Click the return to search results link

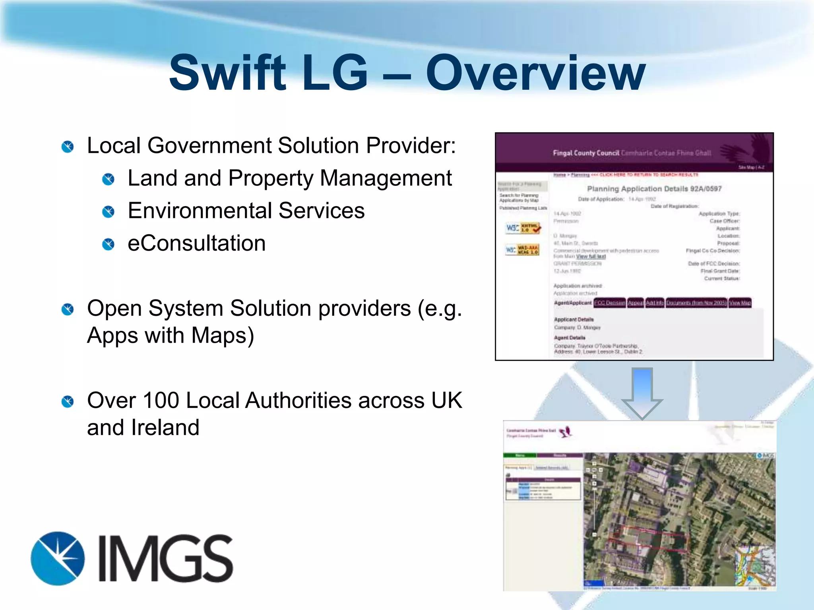point(645,175)
